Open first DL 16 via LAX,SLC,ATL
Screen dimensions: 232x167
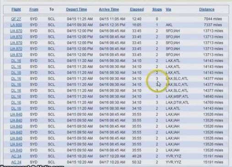(x=16, y=79)
